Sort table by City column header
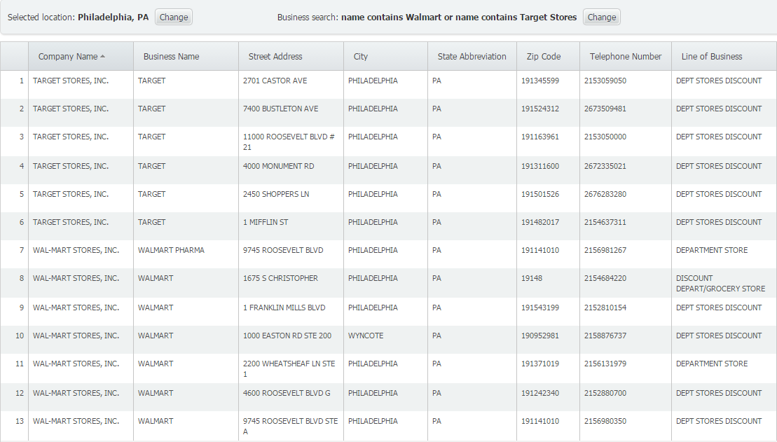The image size is (777, 442). tap(360, 57)
